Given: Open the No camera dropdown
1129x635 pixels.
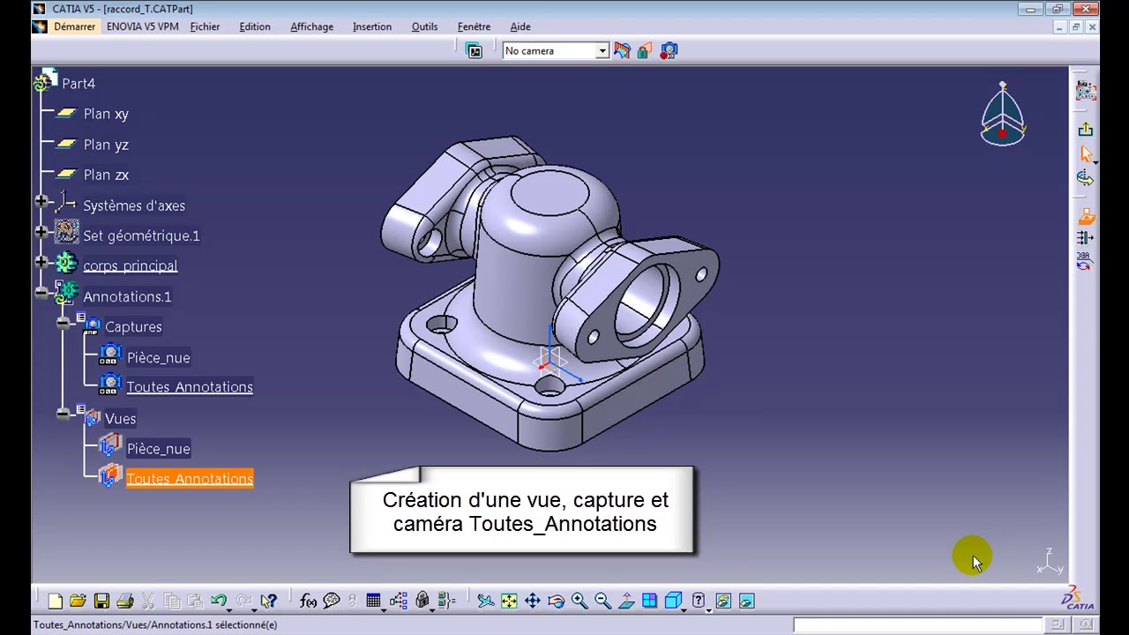Looking at the screenshot, I should [x=602, y=51].
